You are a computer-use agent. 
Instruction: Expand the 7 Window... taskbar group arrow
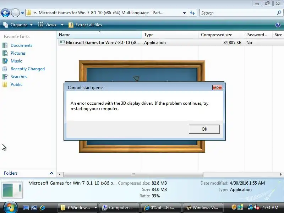coord(95,208)
